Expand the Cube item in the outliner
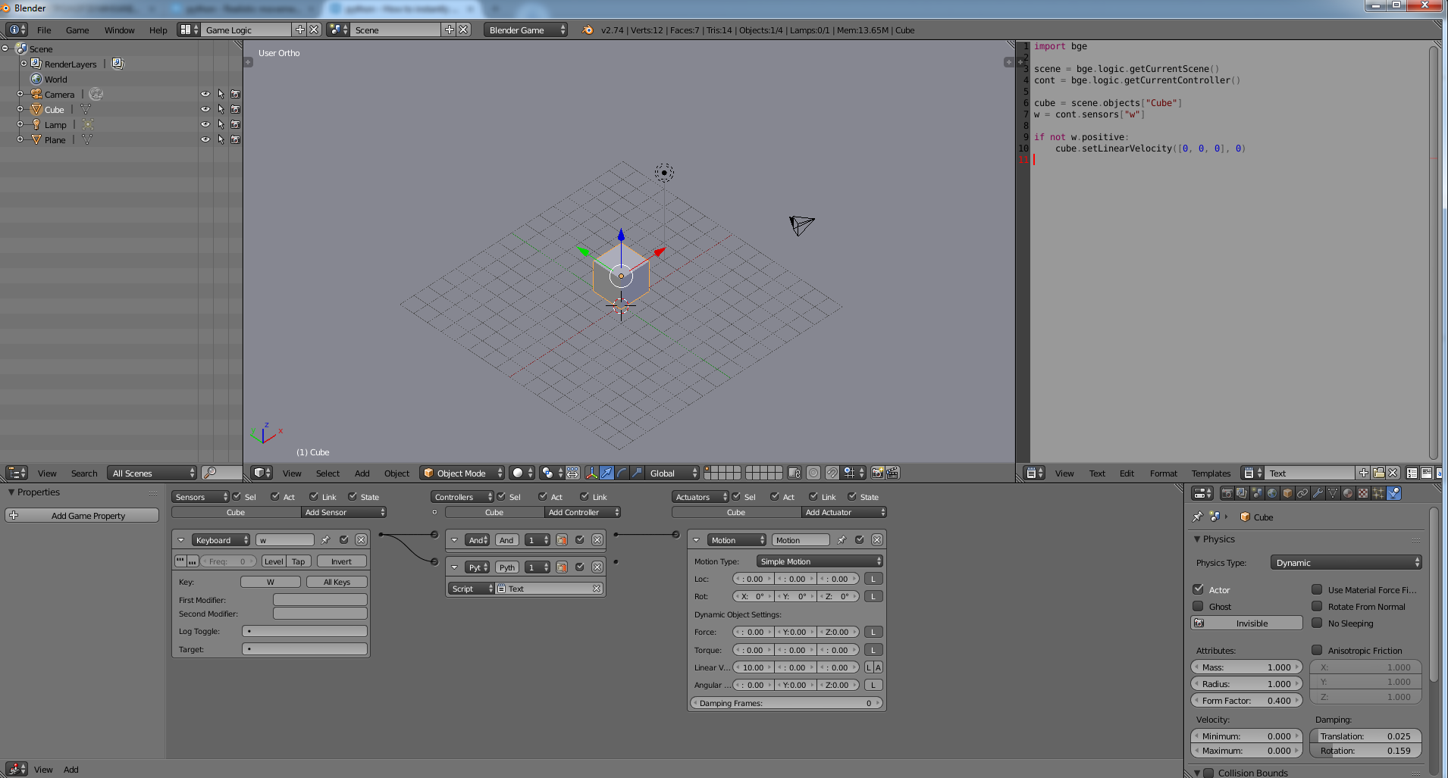 coord(20,109)
